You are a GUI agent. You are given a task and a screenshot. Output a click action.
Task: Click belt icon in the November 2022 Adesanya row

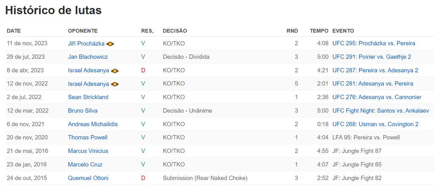tap(115, 84)
